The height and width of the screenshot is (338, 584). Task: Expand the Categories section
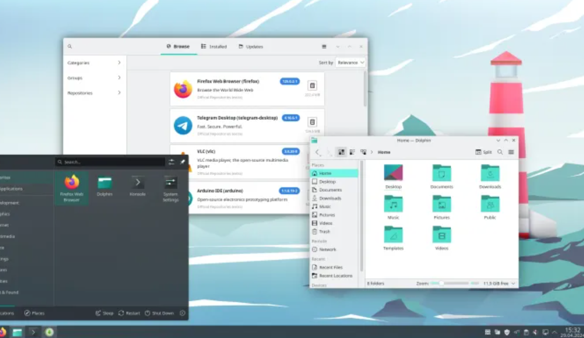[x=95, y=63]
